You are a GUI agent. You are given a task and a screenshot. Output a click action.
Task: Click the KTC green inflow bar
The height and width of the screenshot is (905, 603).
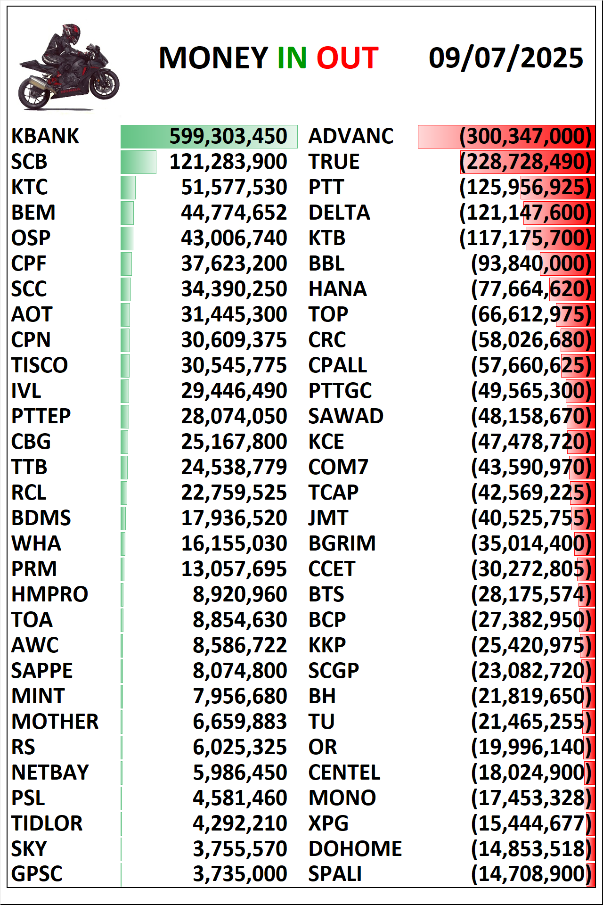tap(128, 187)
